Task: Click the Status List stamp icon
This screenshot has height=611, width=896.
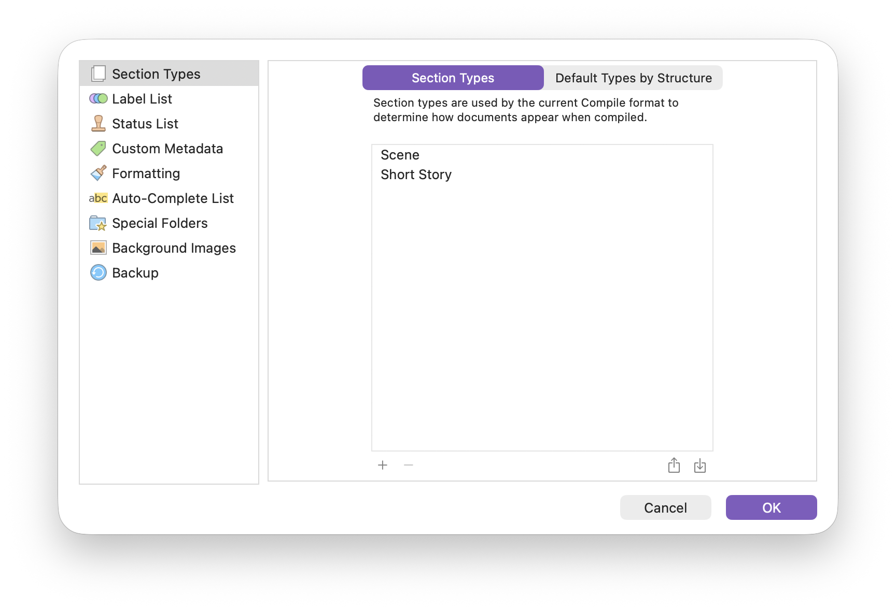Action: 98,123
